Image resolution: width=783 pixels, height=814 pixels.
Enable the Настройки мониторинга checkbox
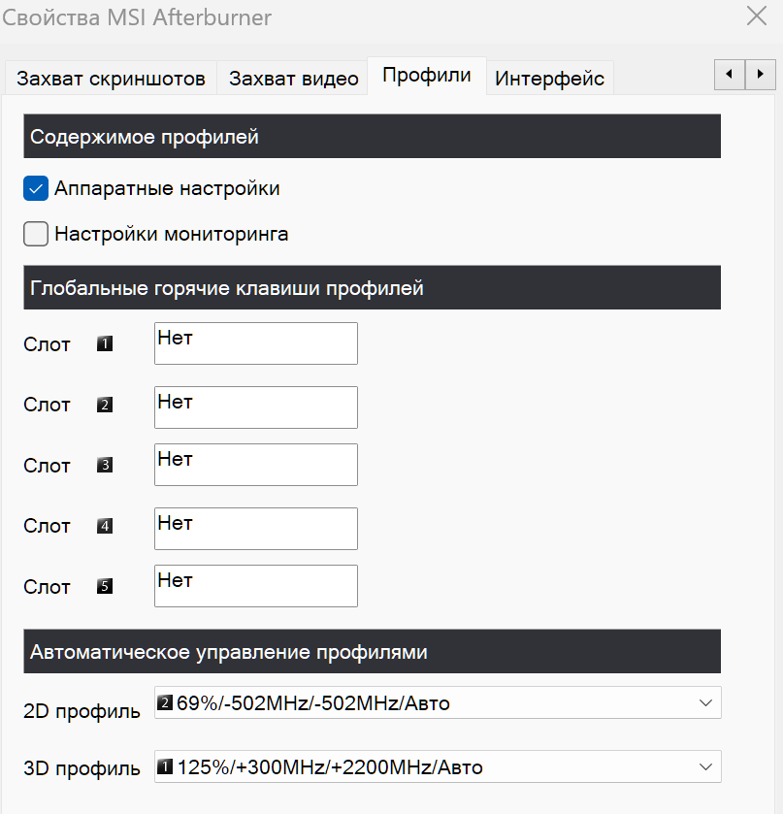click(x=35, y=234)
